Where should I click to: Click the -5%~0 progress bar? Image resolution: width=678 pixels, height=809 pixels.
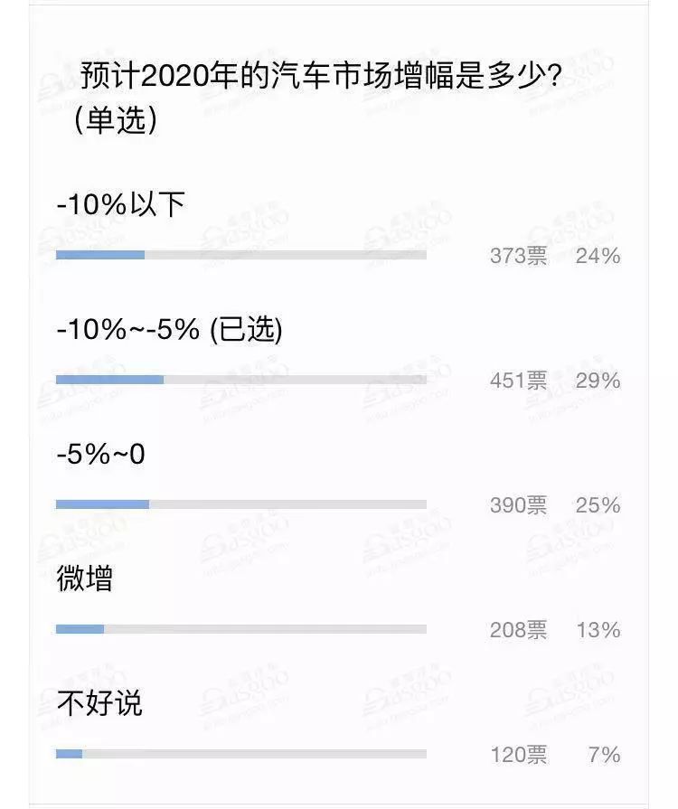(241, 504)
